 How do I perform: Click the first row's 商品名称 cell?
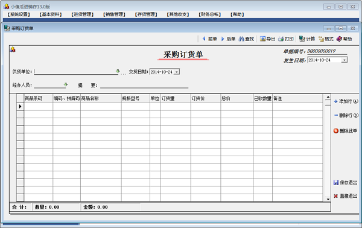pyautogui.click(x=101, y=106)
